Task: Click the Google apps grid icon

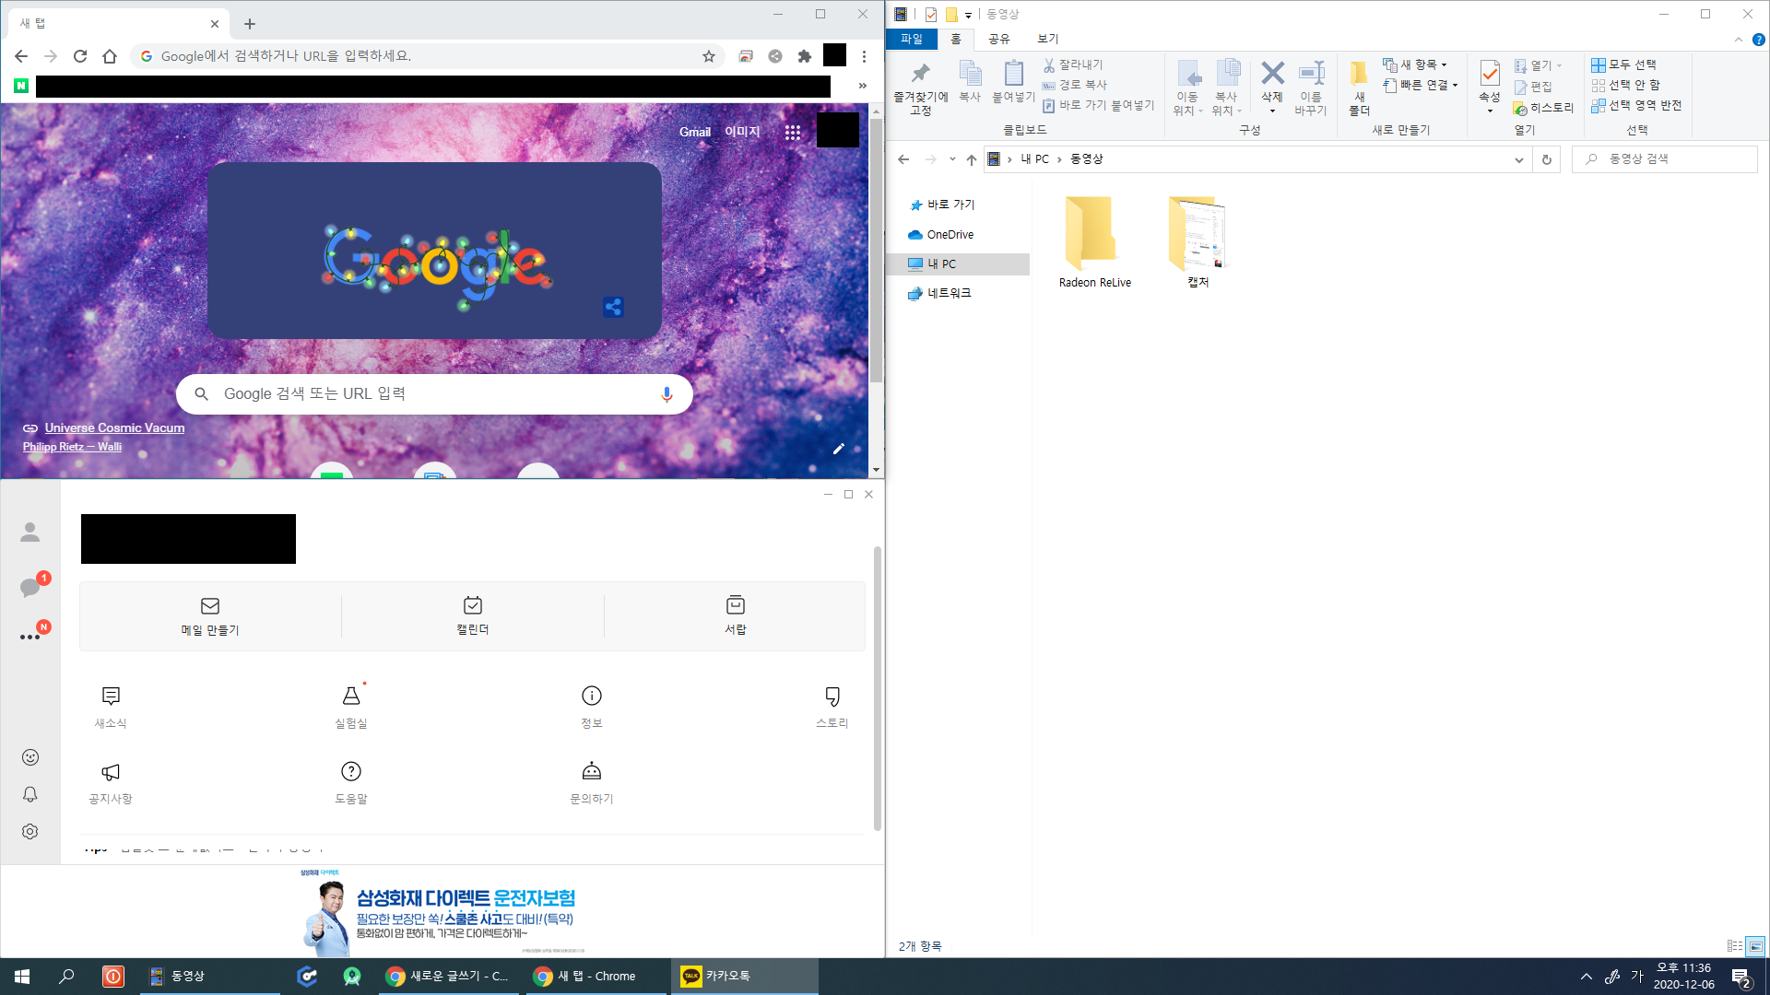Action: click(x=792, y=132)
